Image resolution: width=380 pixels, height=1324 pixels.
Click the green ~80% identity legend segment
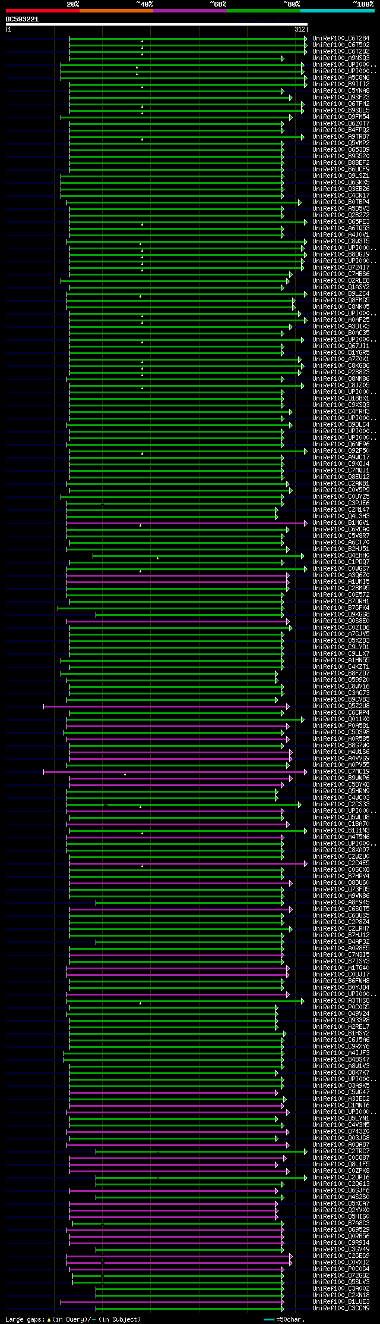point(263,11)
